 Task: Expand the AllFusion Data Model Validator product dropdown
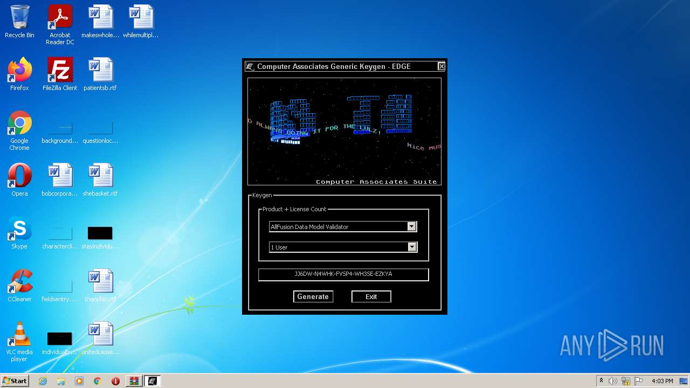click(x=412, y=227)
